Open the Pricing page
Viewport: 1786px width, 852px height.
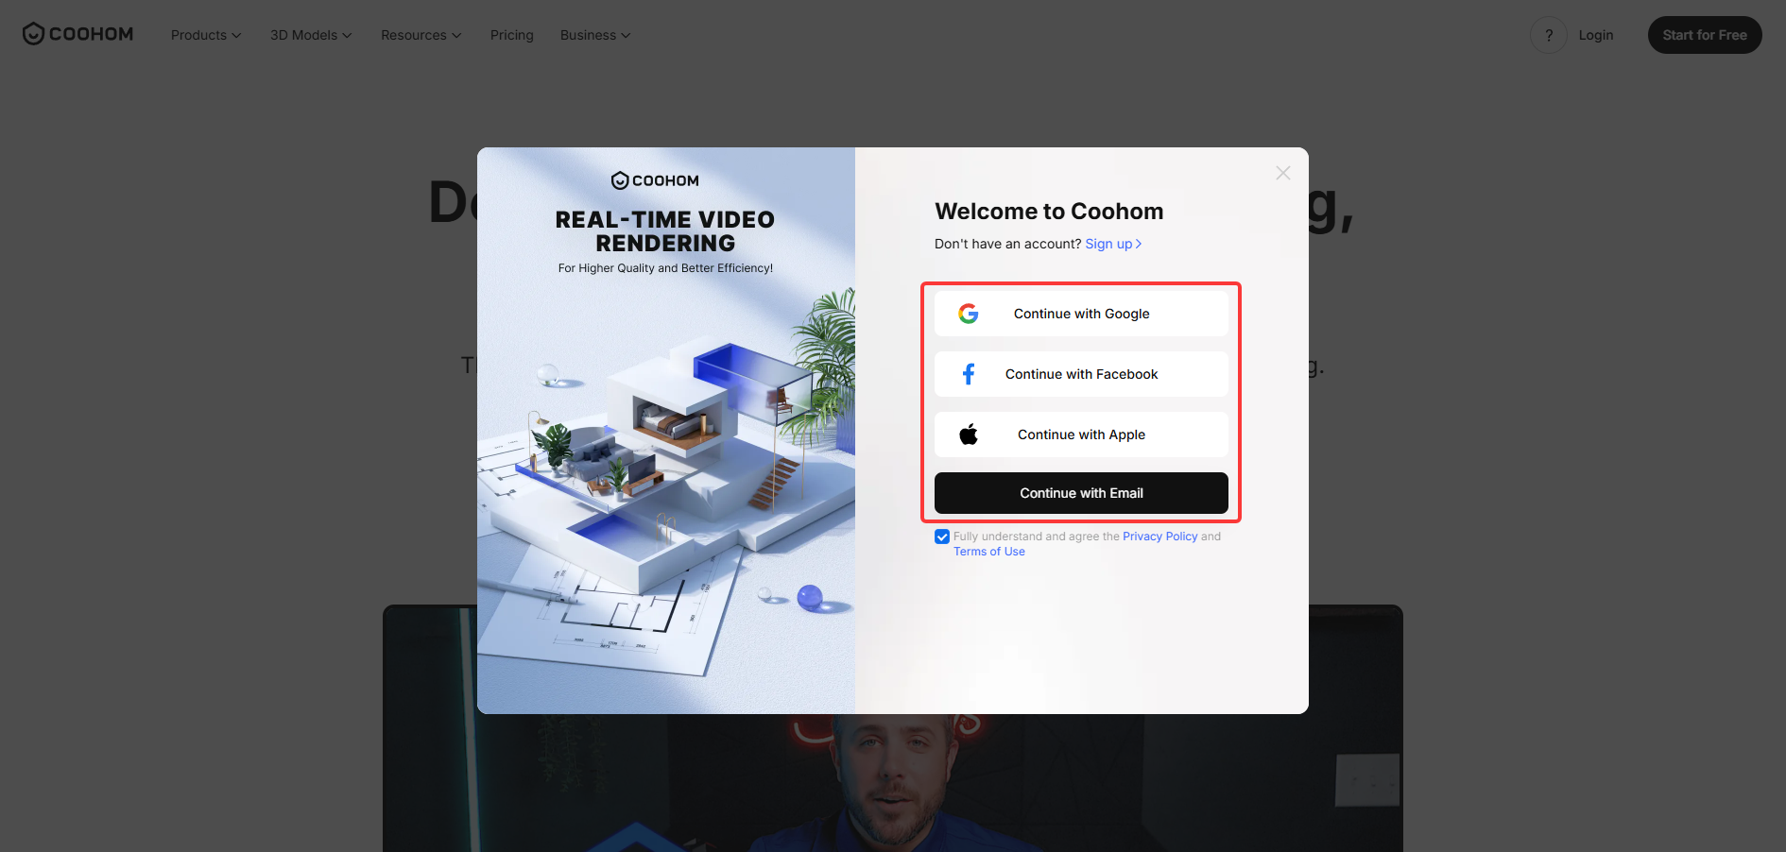pyautogui.click(x=512, y=35)
